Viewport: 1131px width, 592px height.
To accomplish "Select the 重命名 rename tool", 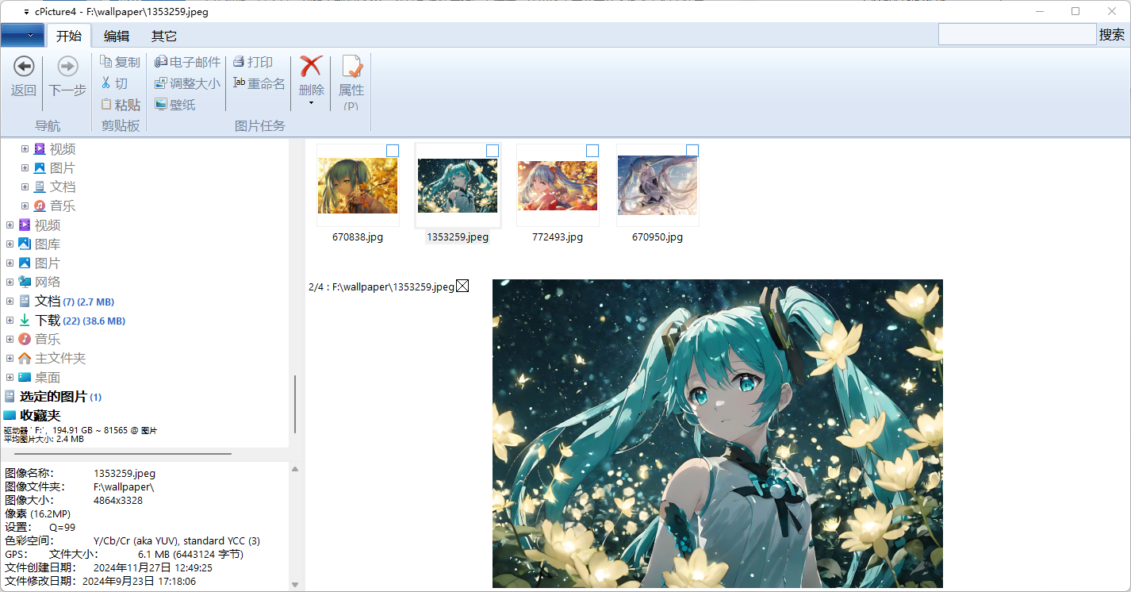I will tap(259, 83).
